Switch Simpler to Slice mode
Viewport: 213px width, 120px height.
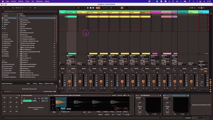coord(53,108)
